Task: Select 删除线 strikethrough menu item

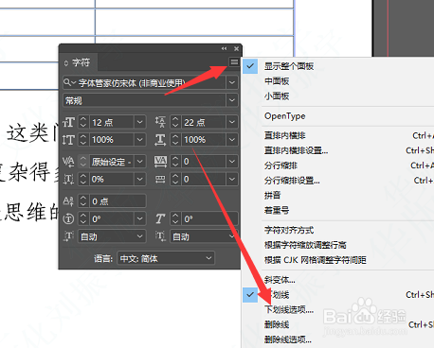Action: coord(277,324)
